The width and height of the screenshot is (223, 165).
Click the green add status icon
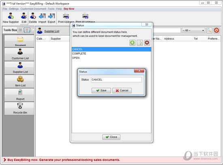pyautogui.click(x=132, y=43)
